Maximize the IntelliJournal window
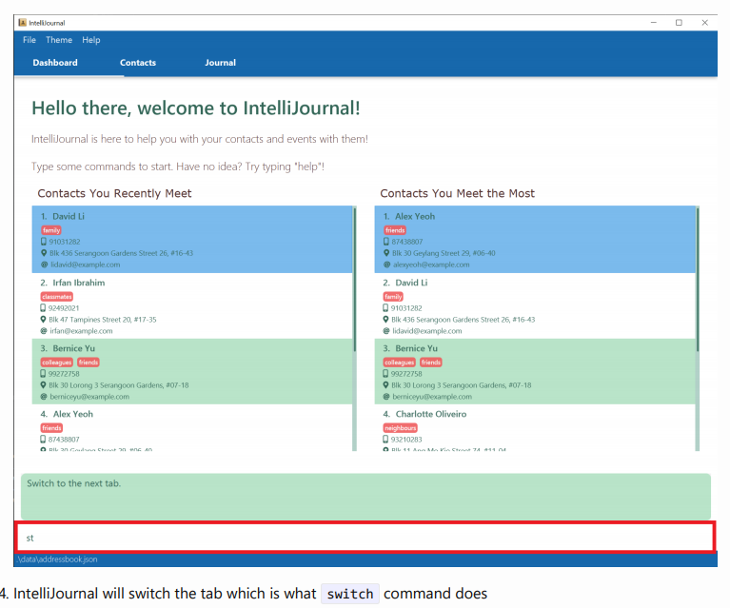 tap(679, 22)
